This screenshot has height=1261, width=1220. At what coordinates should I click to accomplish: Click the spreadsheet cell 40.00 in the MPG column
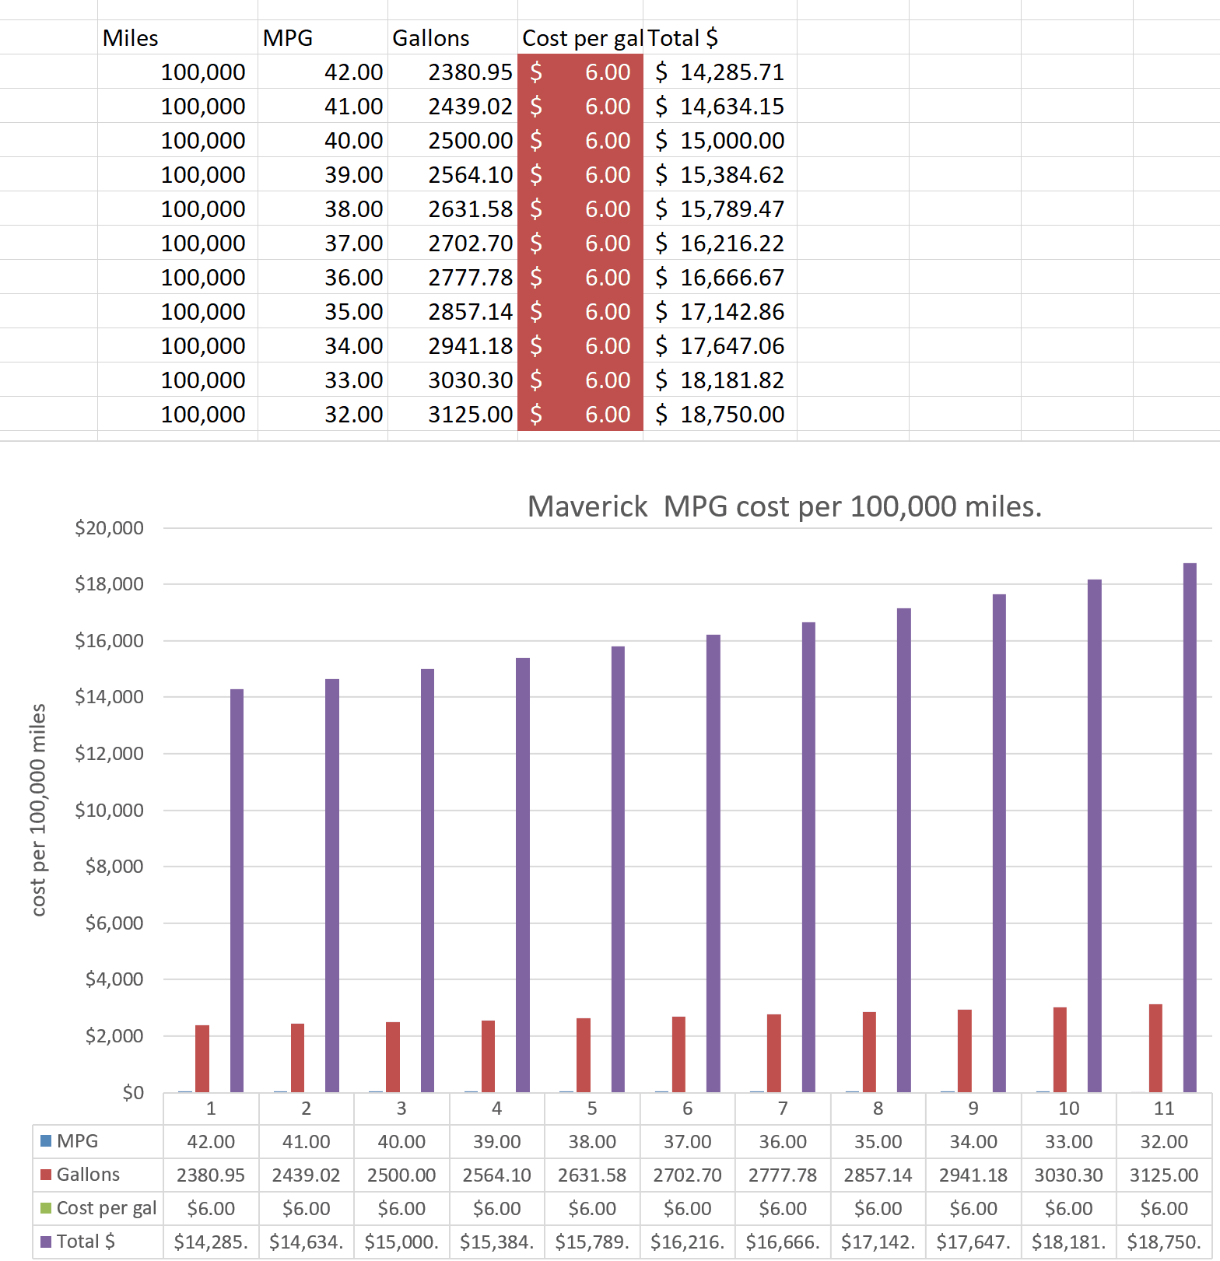[323, 140]
